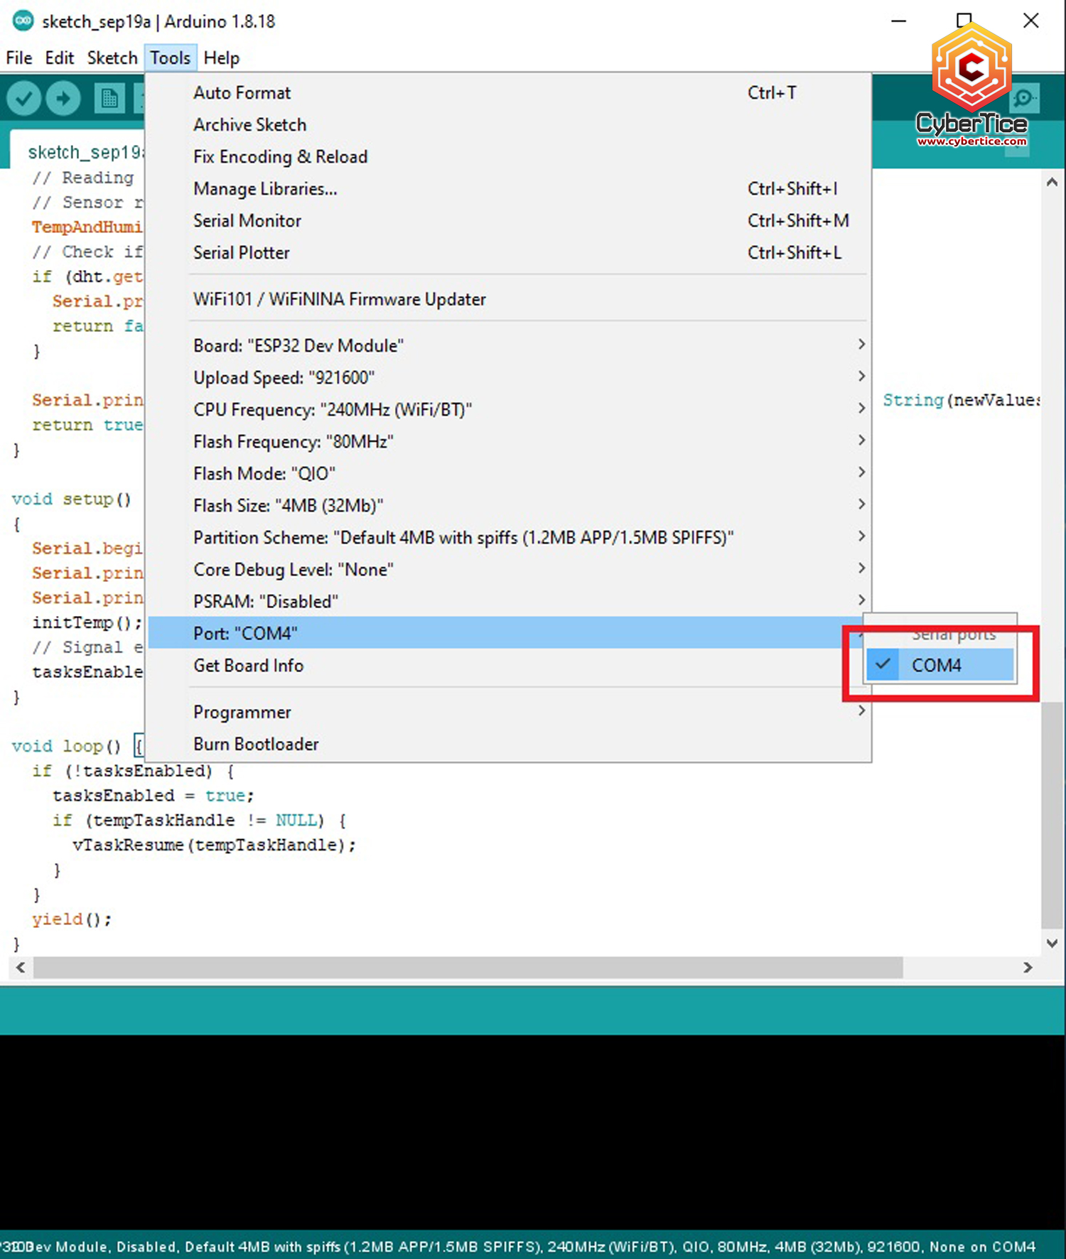Click the New sketch document icon
Screen dimensions: 1066x1259
pos(109,98)
